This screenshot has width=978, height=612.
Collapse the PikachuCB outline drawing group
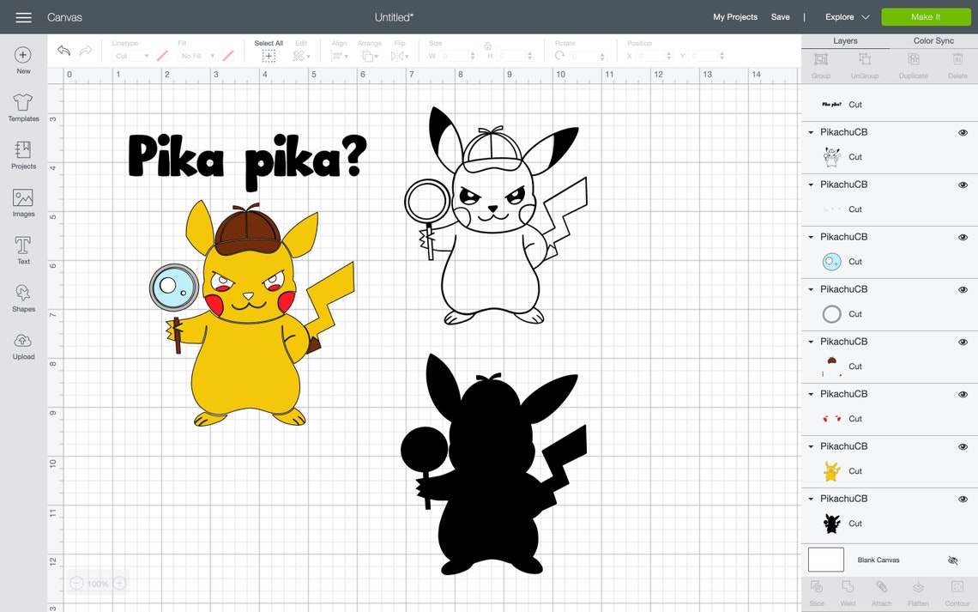(x=811, y=132)
